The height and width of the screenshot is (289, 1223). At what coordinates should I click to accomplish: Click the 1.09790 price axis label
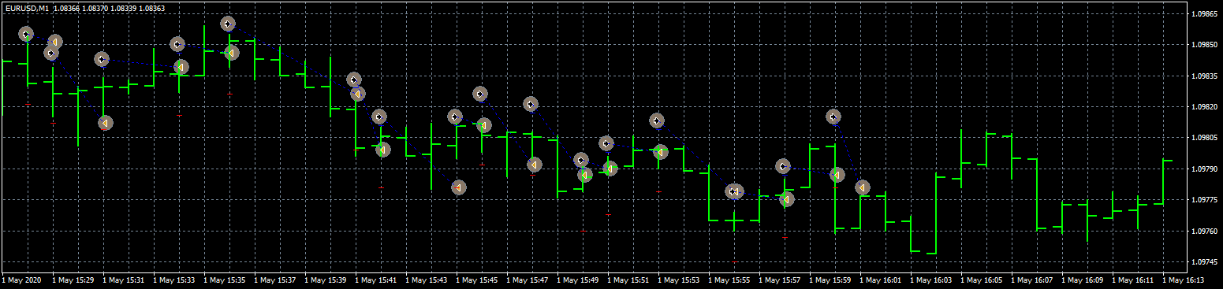(1205, 169)
